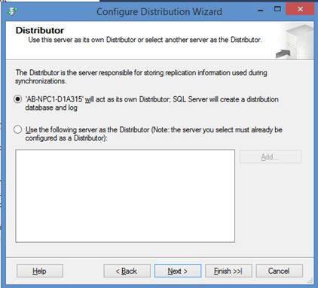Go to the previous page with Back
Screen dimensions: 318x288
127,271
